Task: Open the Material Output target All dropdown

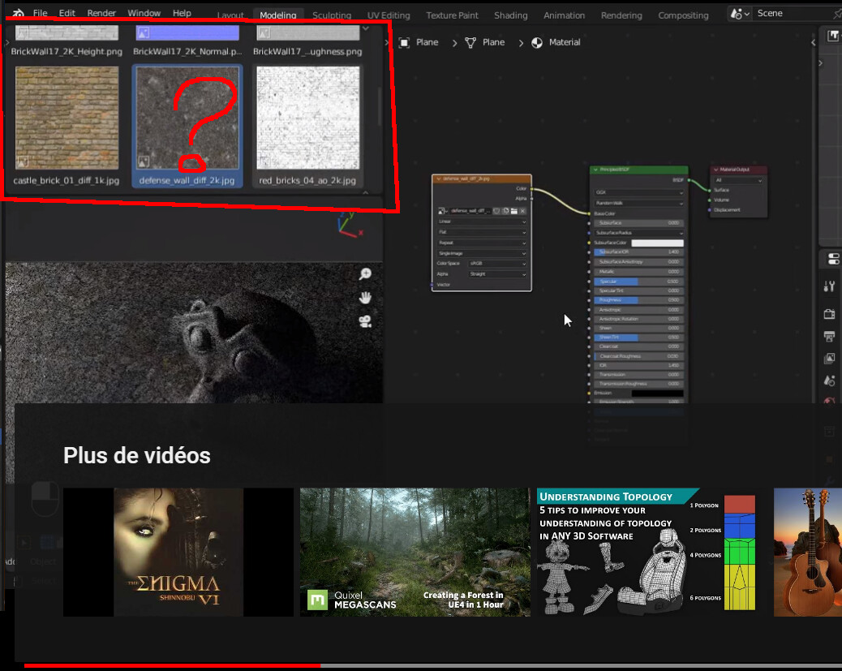Action: pyautogui.click(x=738, y=180)
